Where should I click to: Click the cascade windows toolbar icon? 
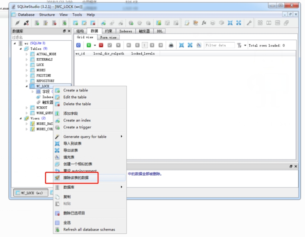pyautogui.click(x=286, y=23)
